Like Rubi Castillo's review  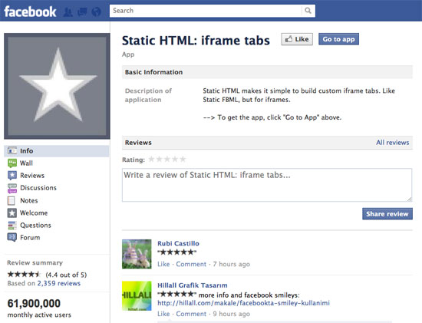point(163,265)
